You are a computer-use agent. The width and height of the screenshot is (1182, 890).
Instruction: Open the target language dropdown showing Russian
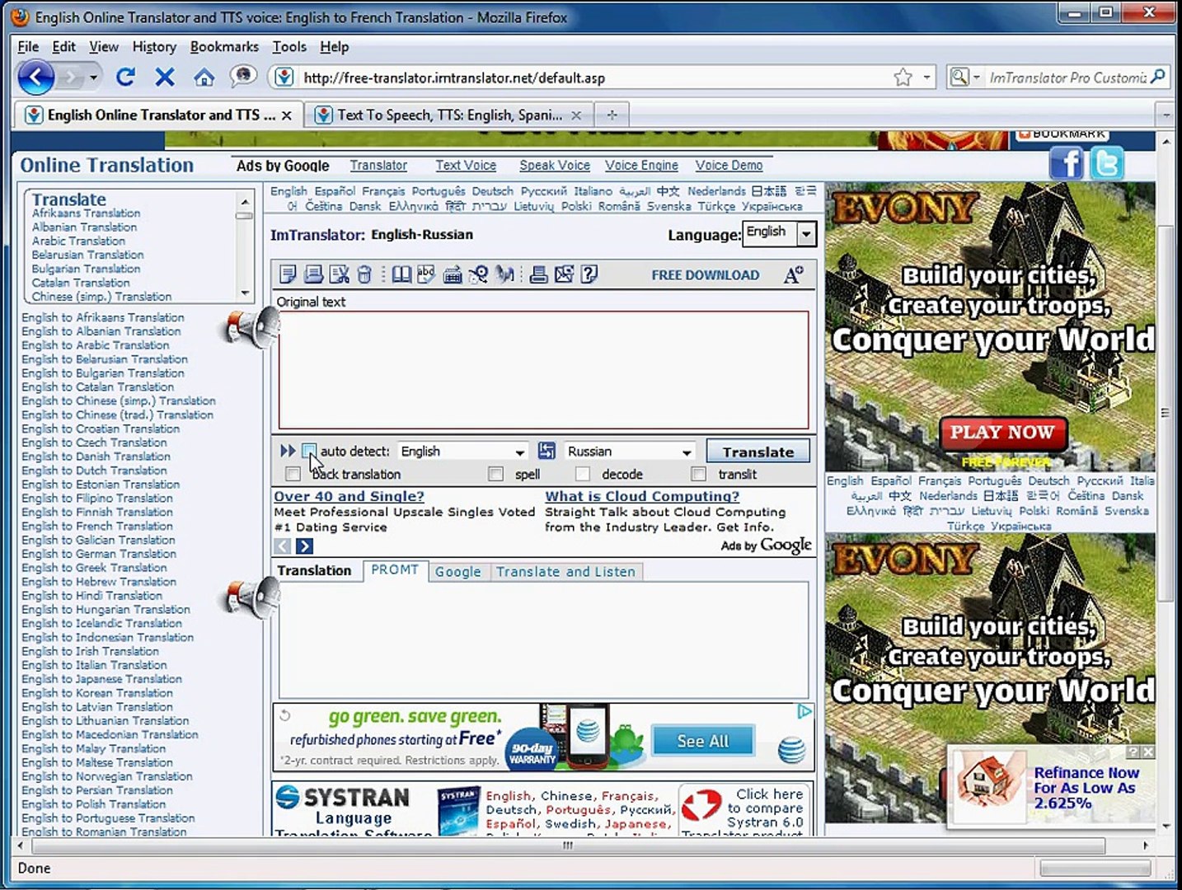click(630, 452)
